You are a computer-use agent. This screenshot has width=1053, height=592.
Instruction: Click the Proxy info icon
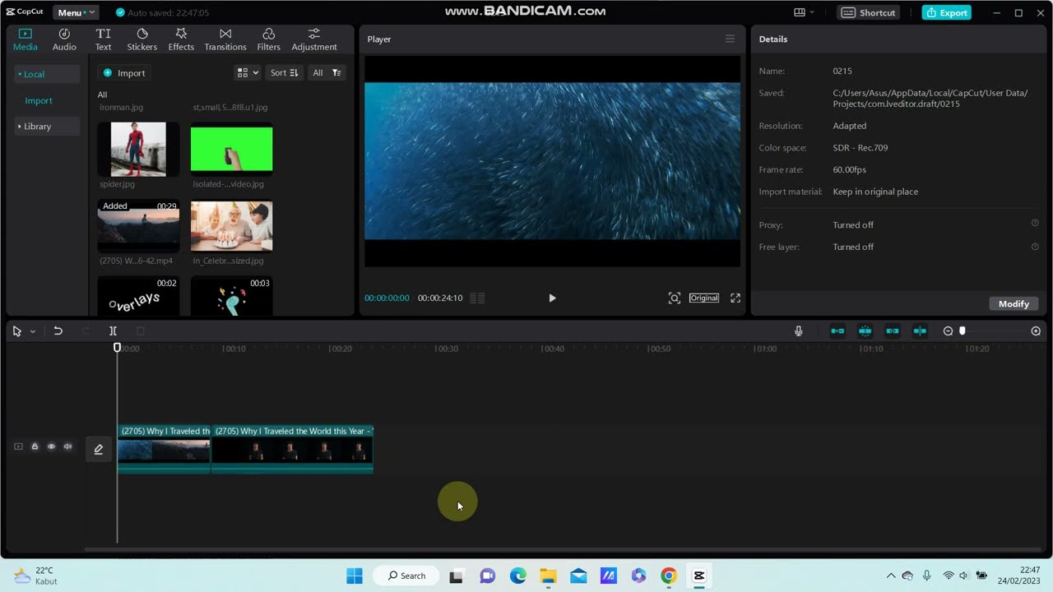(x=1035, y=224)
